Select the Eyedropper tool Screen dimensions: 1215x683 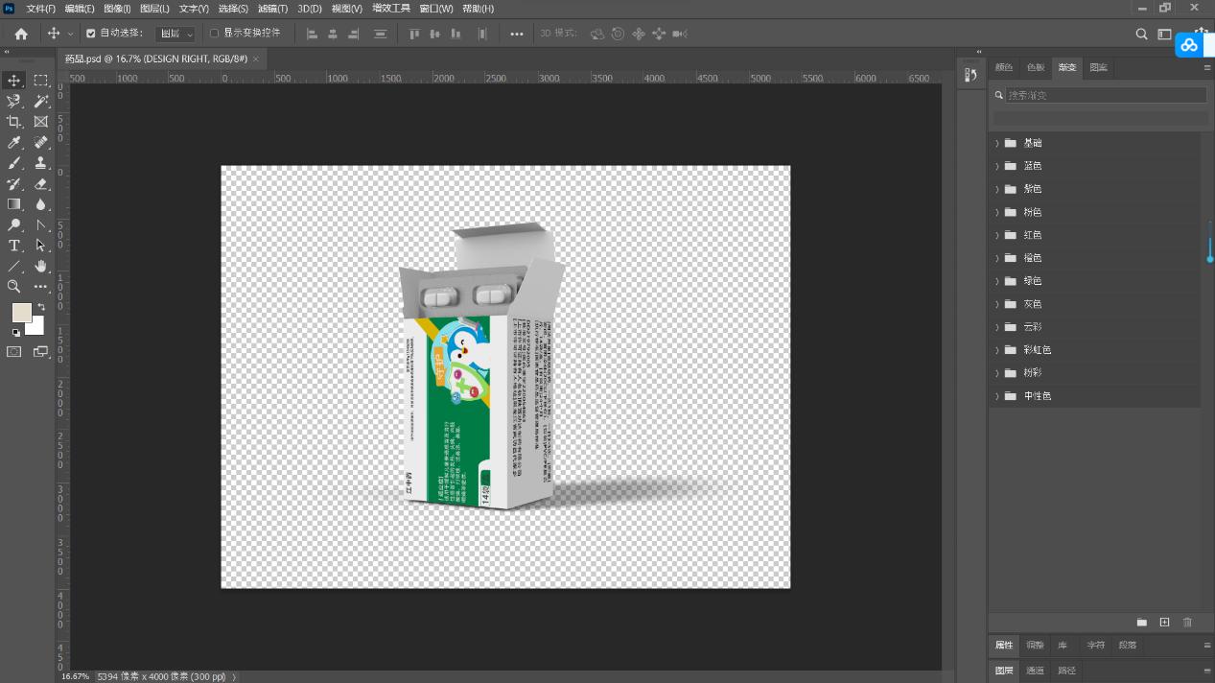(x=14, y=143)
